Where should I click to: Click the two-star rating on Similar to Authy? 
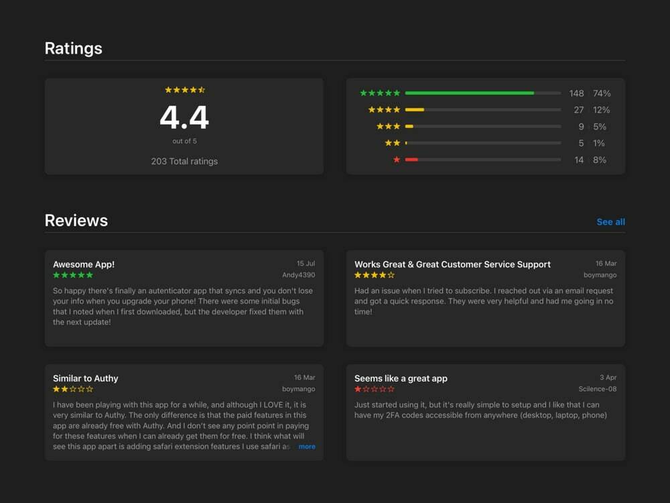point(73,389)
